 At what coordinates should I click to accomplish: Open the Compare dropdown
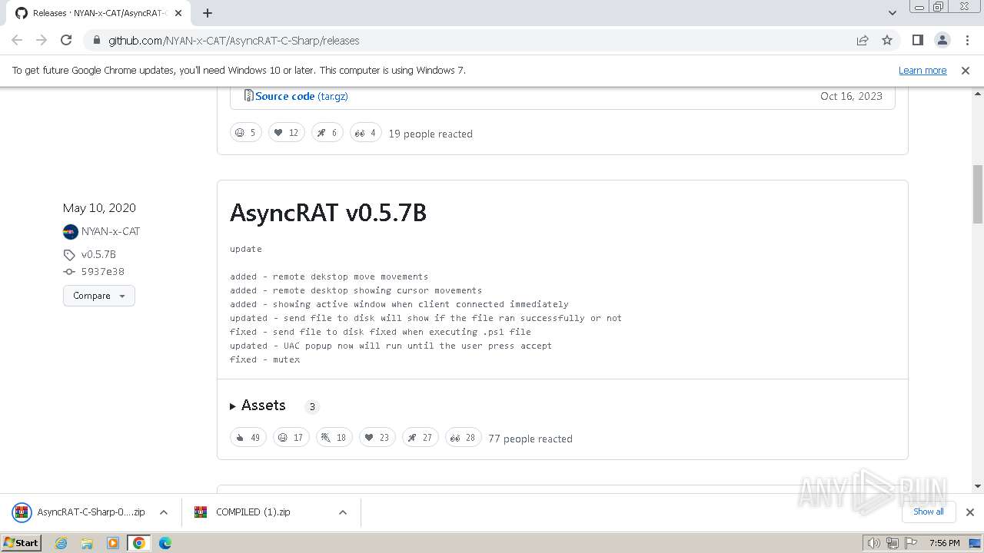tap(99, 296)
